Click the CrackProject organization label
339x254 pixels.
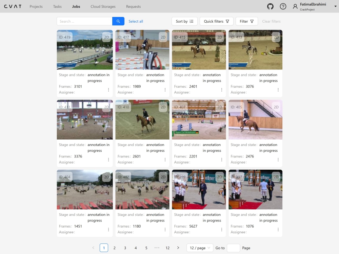tap(307, 9)
